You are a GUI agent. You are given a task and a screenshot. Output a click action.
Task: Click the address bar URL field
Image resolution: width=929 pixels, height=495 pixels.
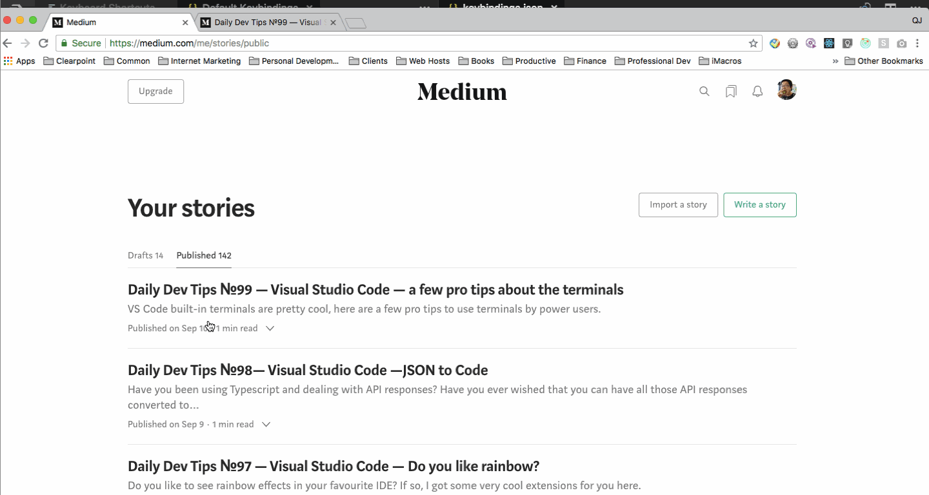[410, 43]
